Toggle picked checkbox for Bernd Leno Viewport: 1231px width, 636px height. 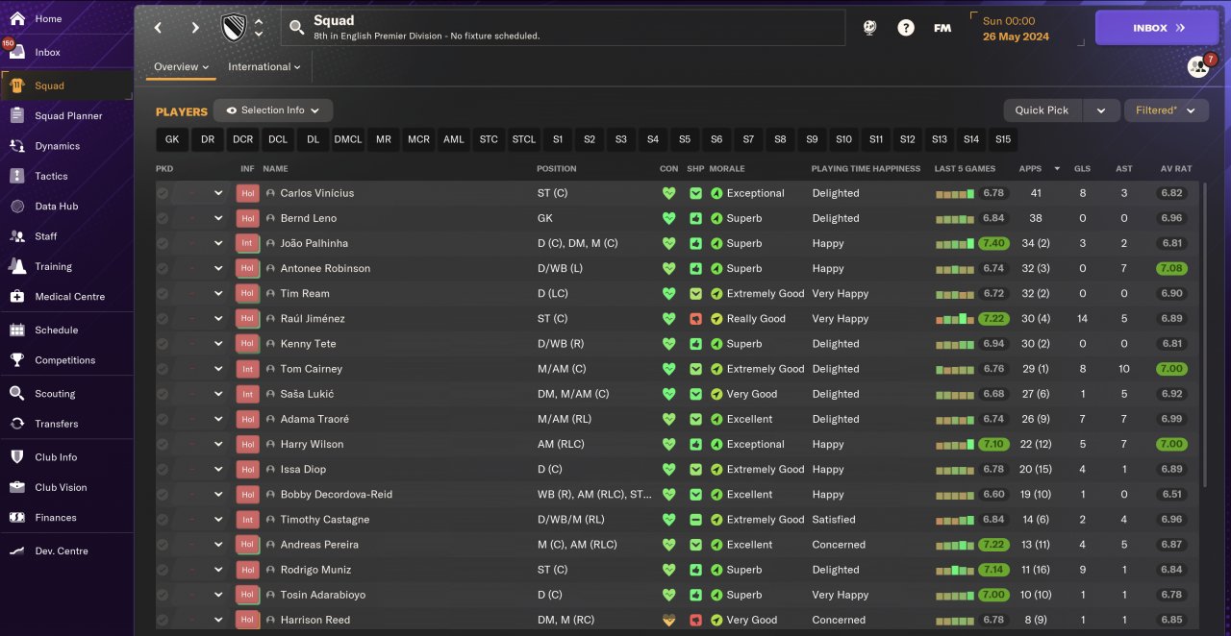click(163, 218)
